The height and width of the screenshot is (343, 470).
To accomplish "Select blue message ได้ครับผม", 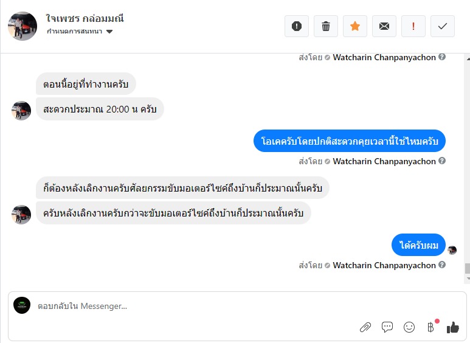I will click(418, 245).
